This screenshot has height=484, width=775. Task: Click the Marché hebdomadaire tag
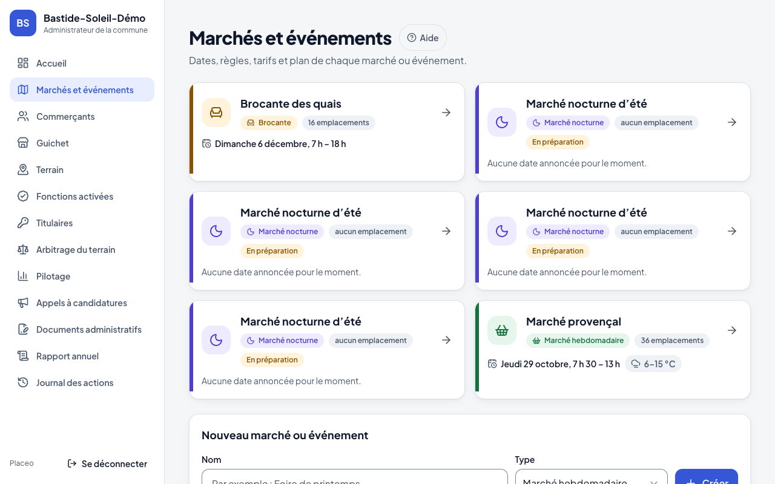[x=578, y=341]
